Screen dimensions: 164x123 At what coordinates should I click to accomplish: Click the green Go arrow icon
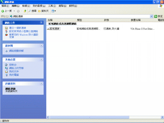tap(156, 16)
